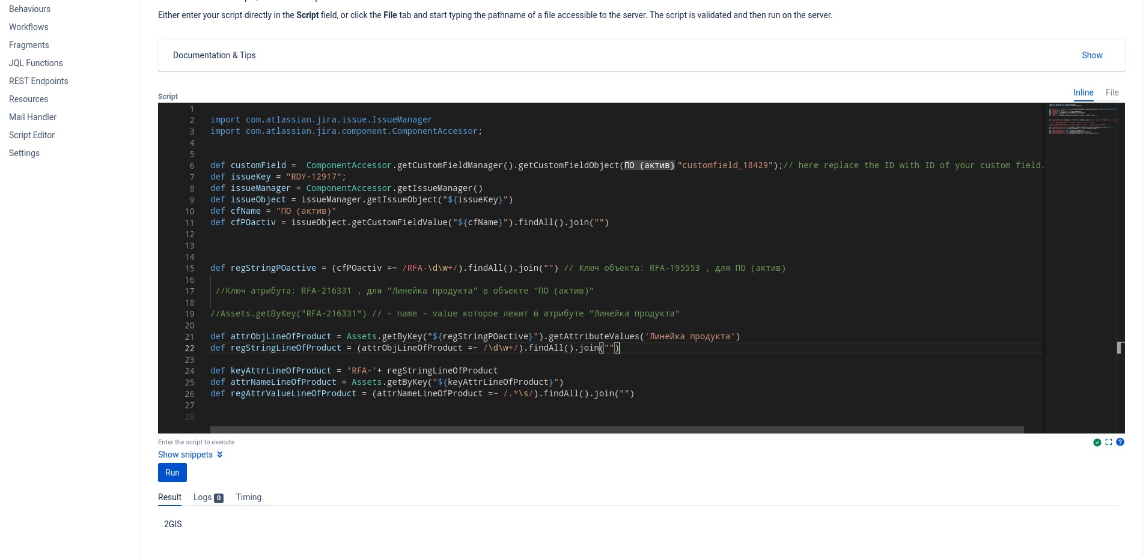Open REST Endpoints in the sidebar
Viewport: 1143px width, 556px height.
38,81
